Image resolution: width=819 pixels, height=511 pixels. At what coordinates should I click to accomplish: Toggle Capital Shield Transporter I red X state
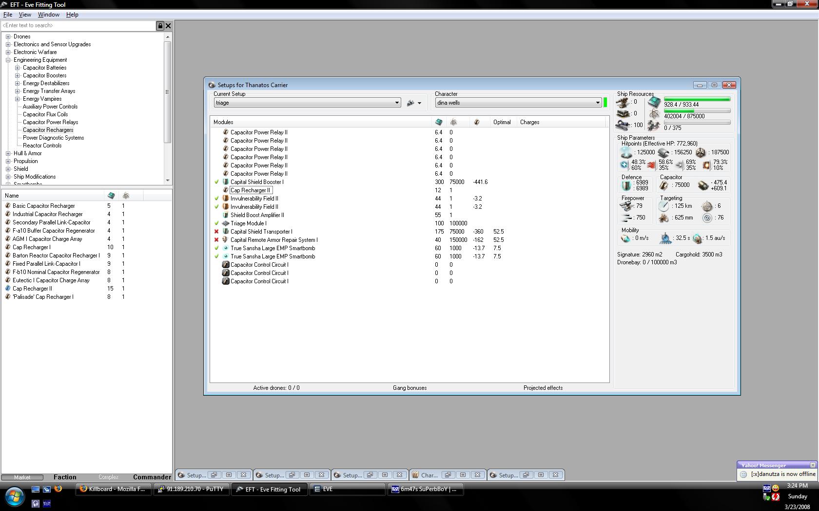[217, 232]
